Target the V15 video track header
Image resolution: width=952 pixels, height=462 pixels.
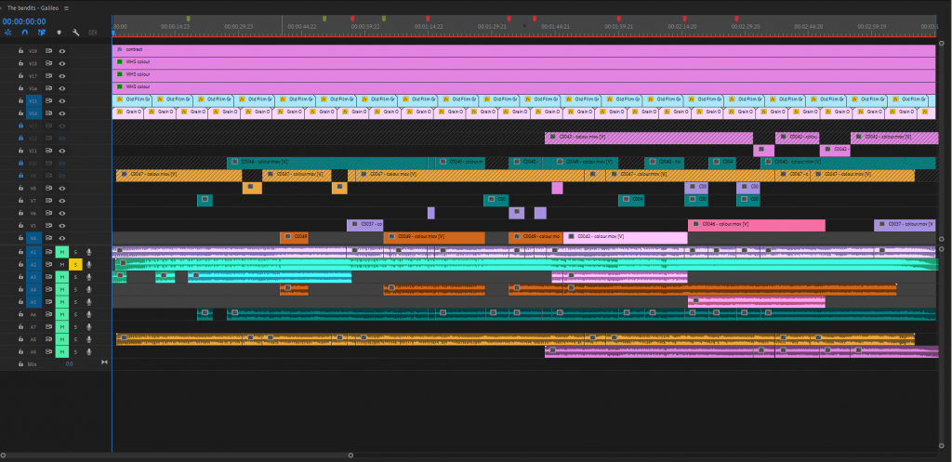pos(33,100)
